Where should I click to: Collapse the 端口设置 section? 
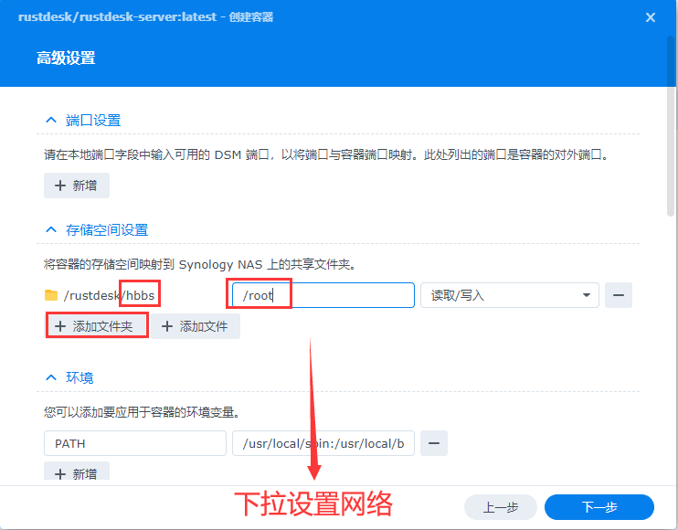51,120
